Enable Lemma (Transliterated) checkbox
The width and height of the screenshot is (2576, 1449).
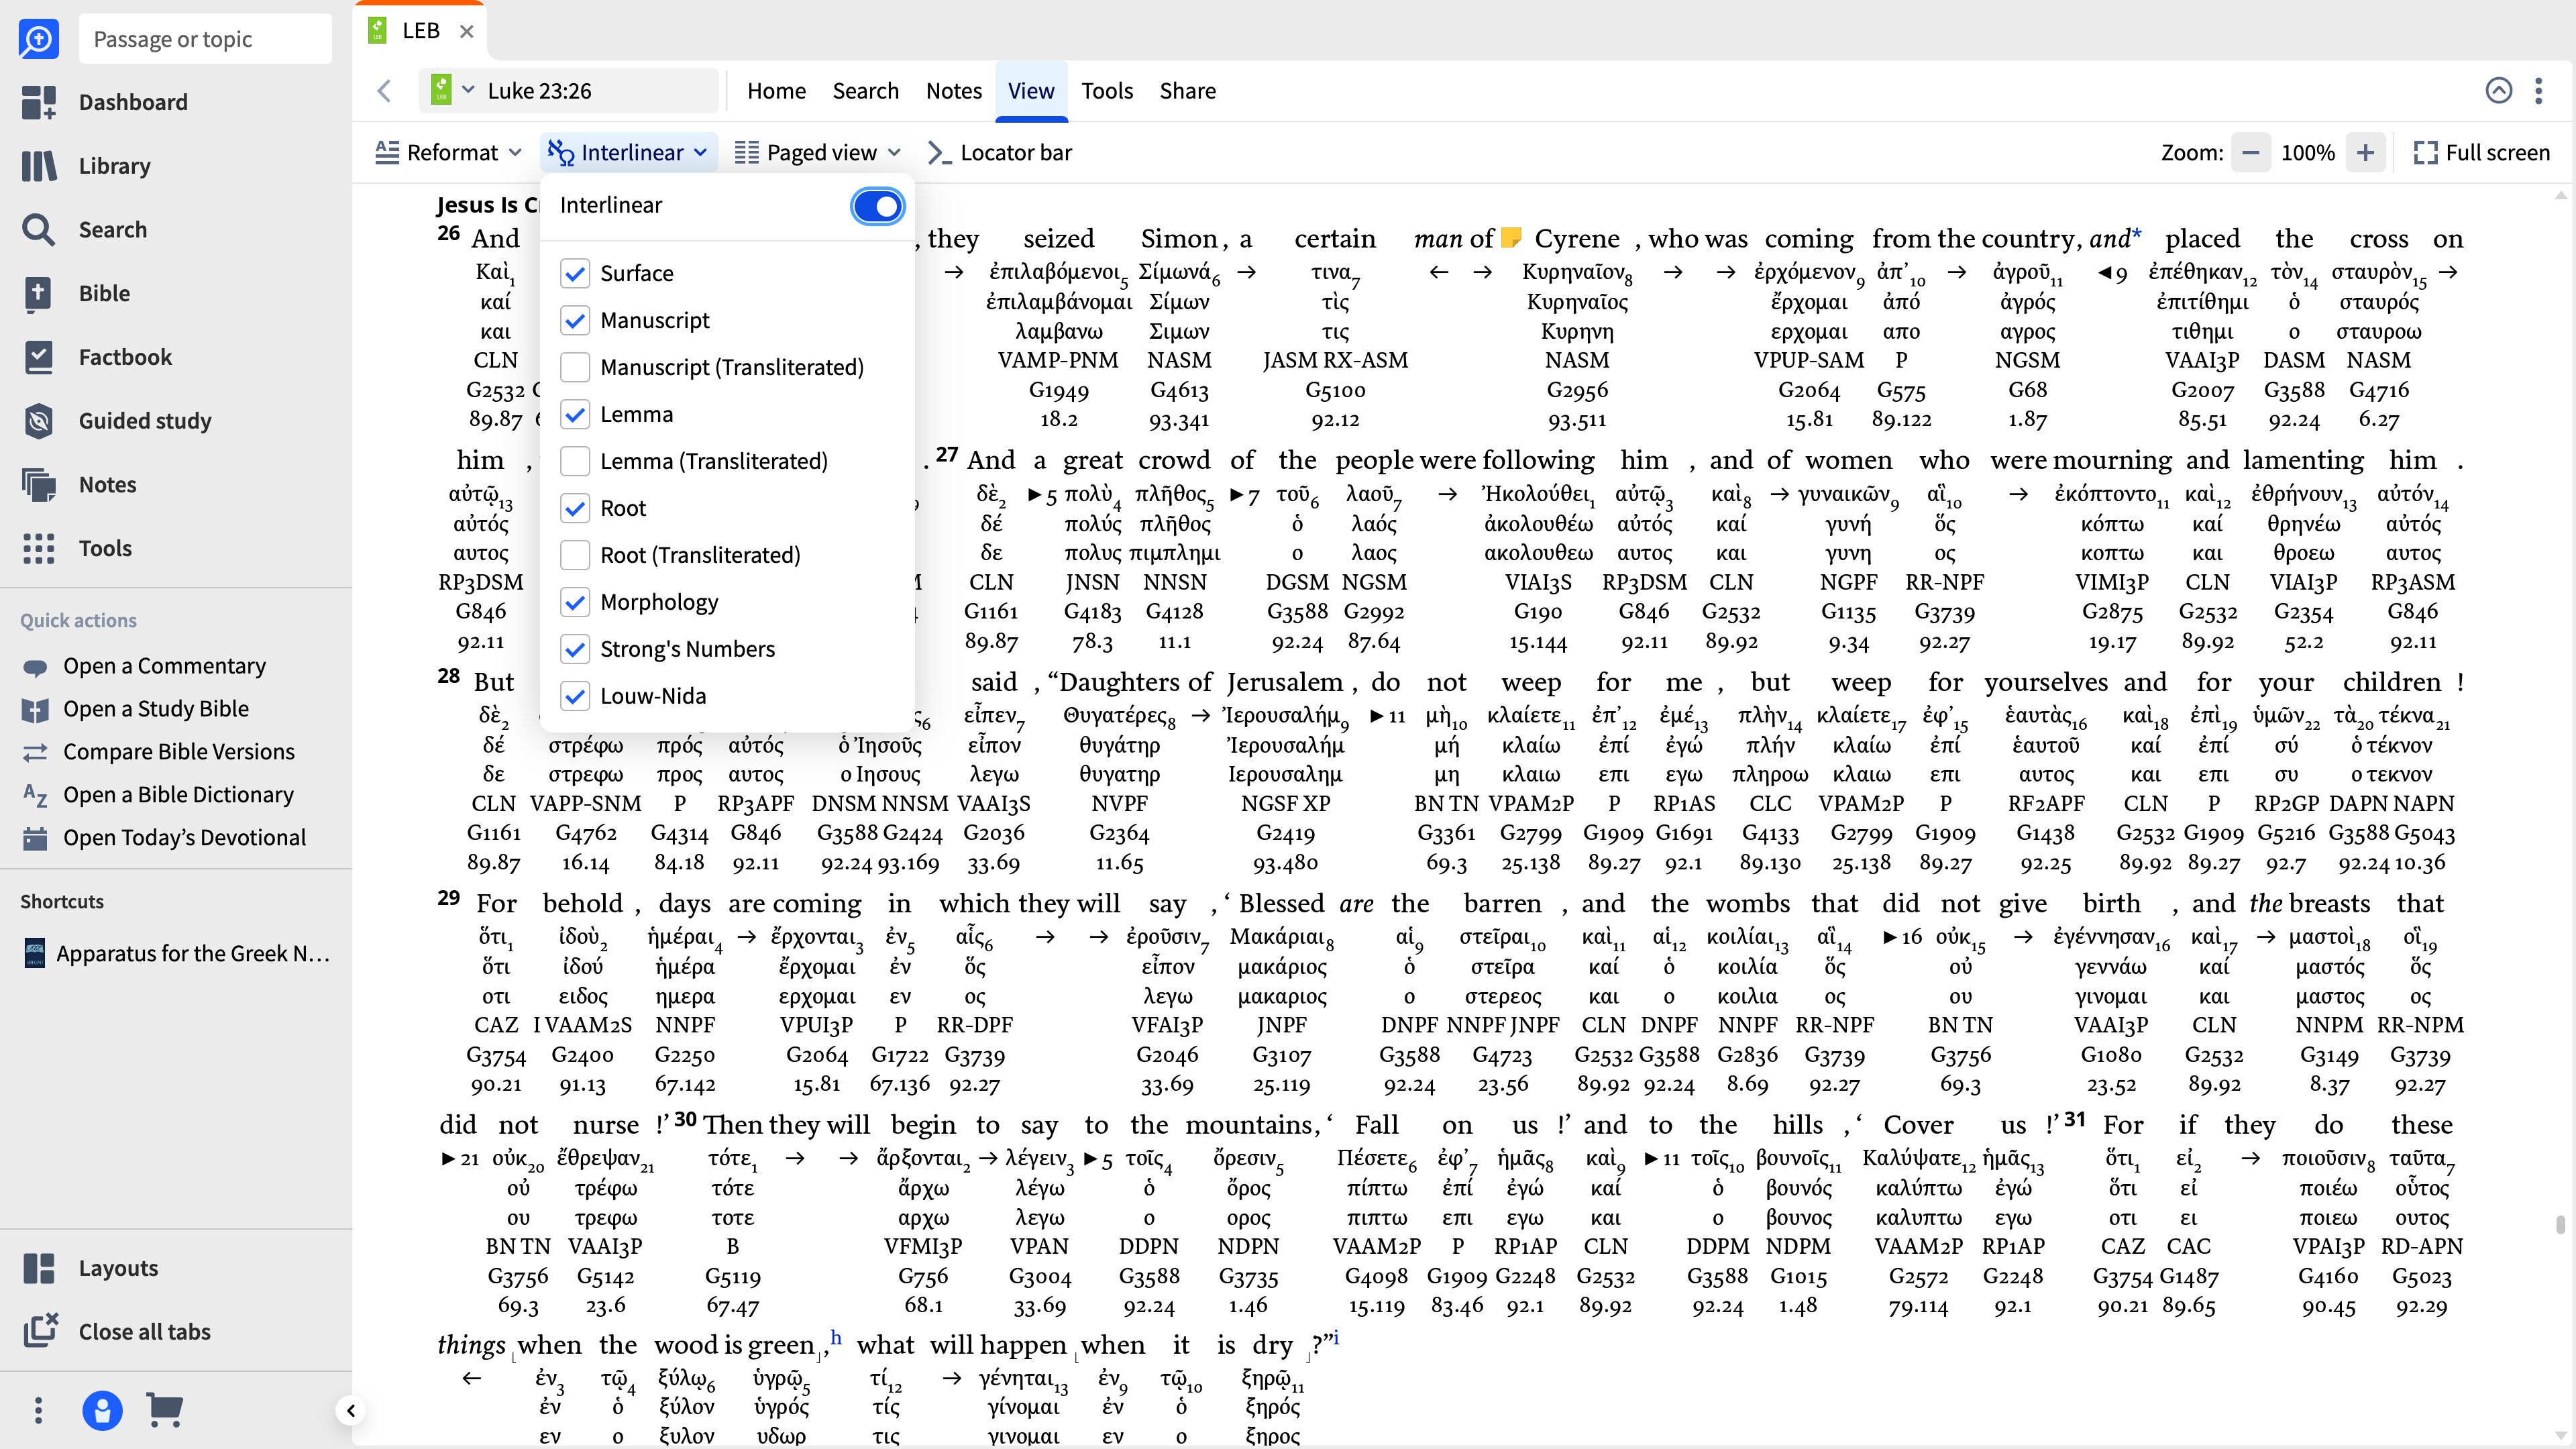[x=575, y=461]
